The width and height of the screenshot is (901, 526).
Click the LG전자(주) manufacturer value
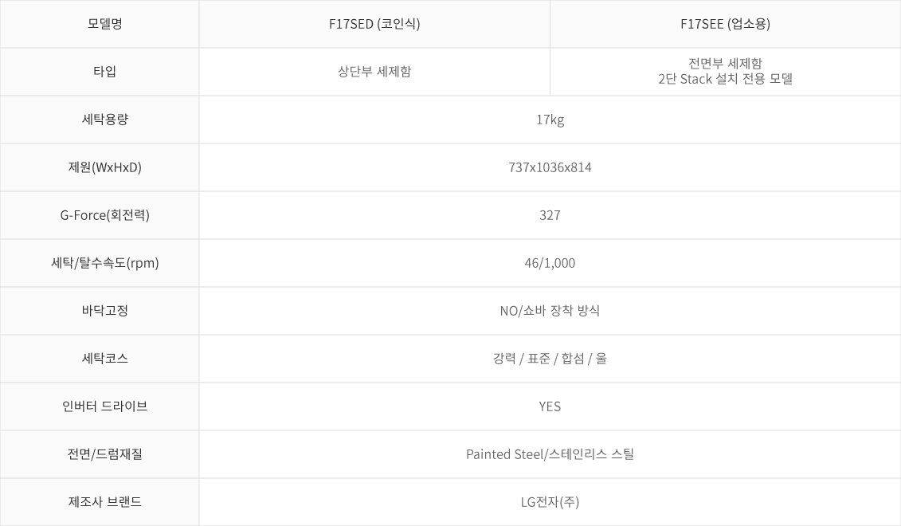[550, 502]
